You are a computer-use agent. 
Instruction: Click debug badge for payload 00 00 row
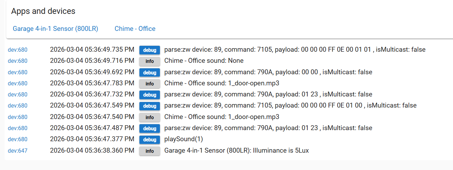pyautogui.click(x=149, y=73)
